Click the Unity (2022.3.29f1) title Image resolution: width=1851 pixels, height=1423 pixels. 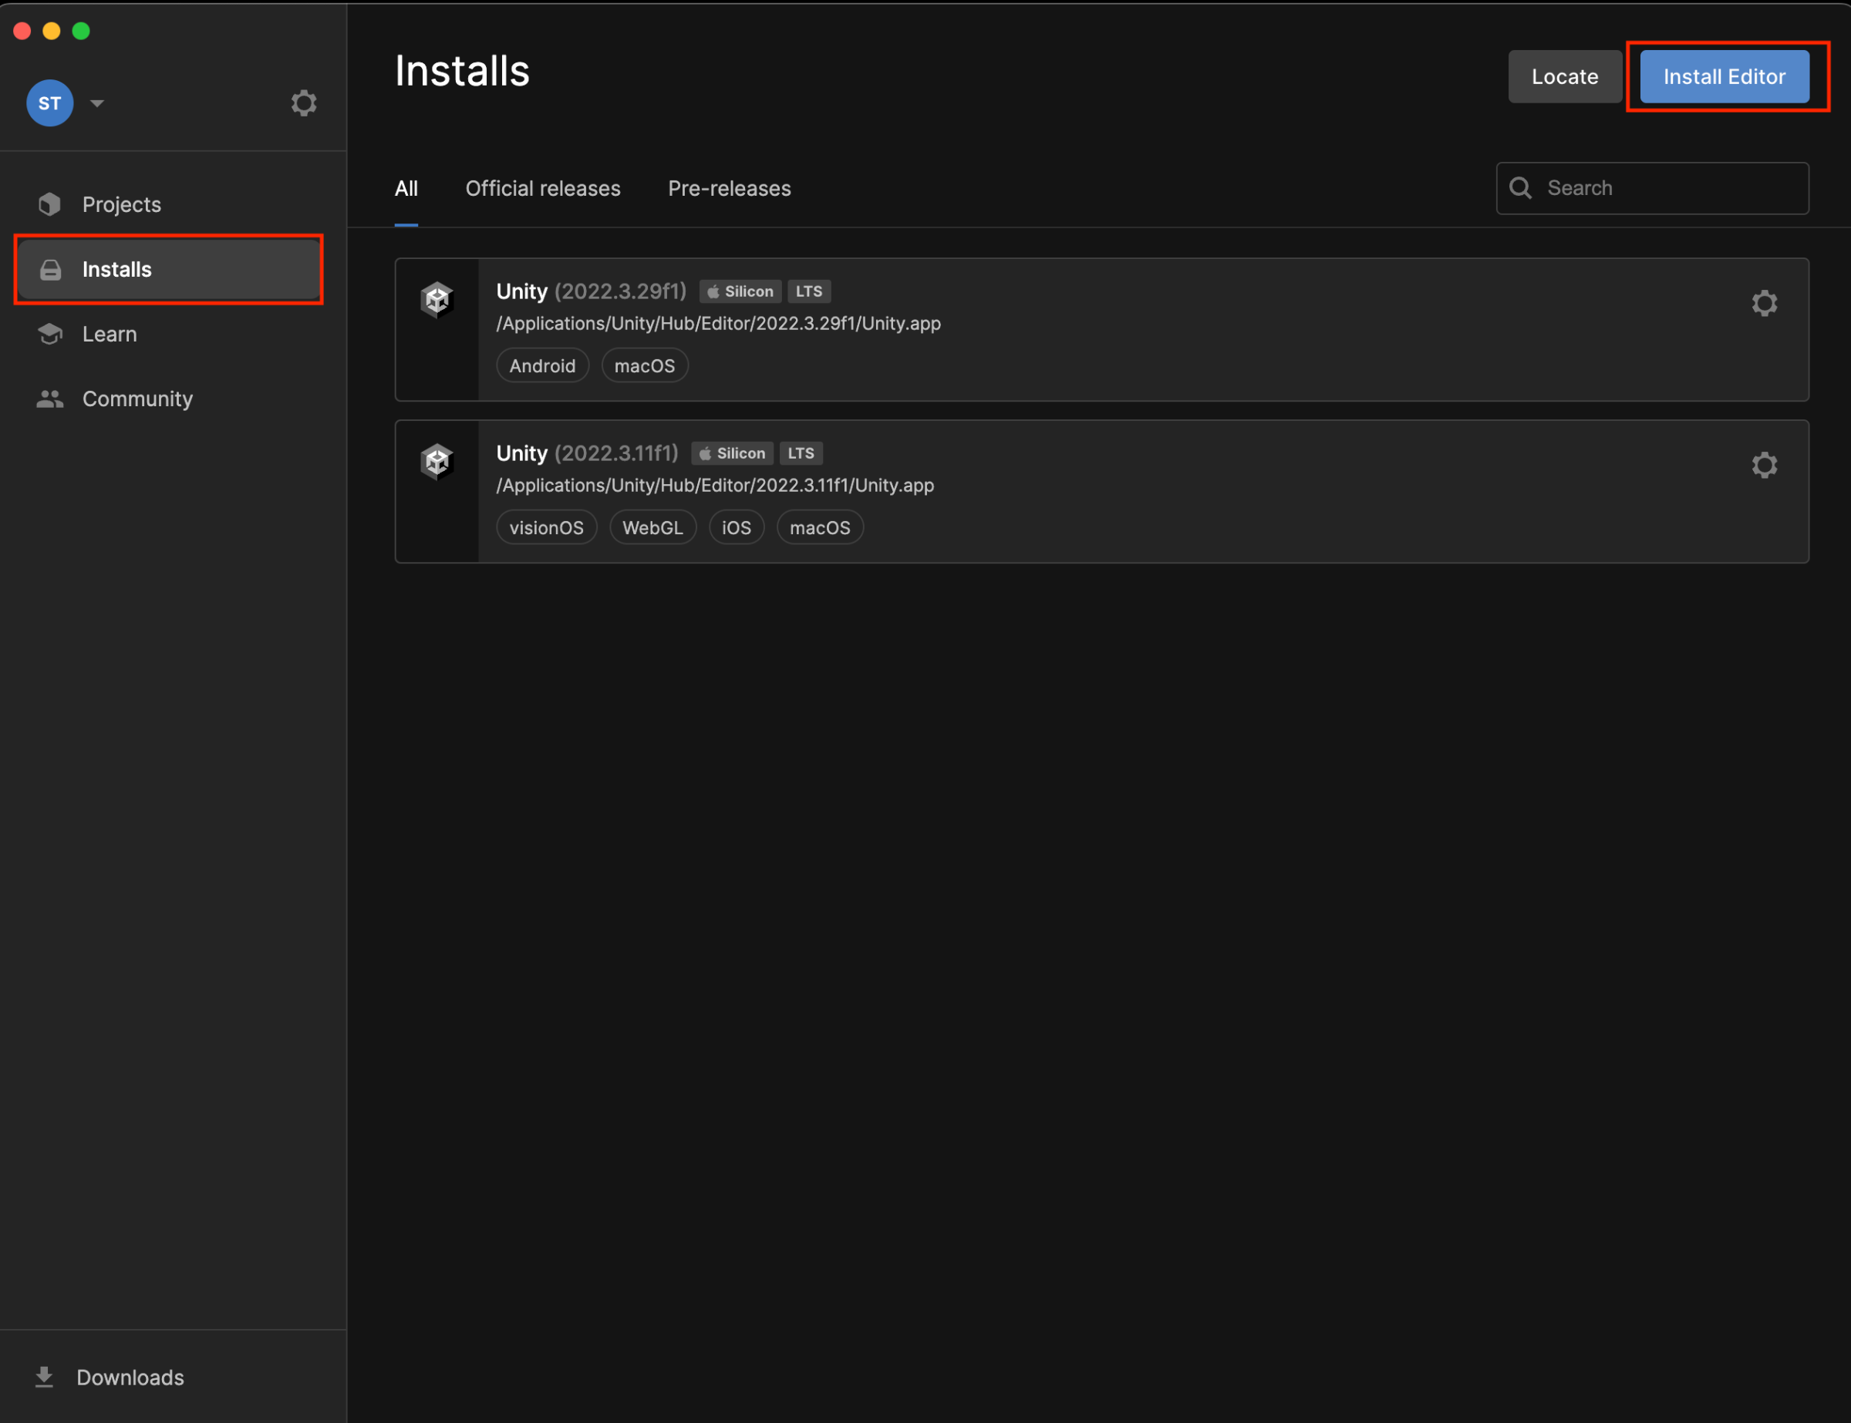(x=592, y=291)
